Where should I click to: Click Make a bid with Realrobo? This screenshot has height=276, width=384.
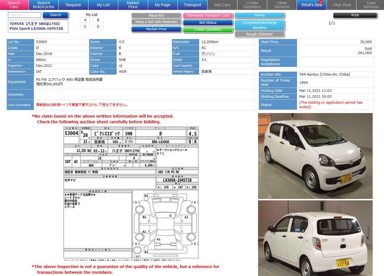(x=156, y=22)
